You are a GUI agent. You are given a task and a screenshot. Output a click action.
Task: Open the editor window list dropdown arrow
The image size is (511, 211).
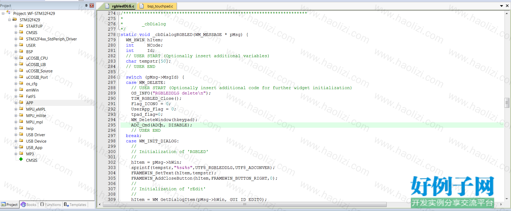coord(501,6)
